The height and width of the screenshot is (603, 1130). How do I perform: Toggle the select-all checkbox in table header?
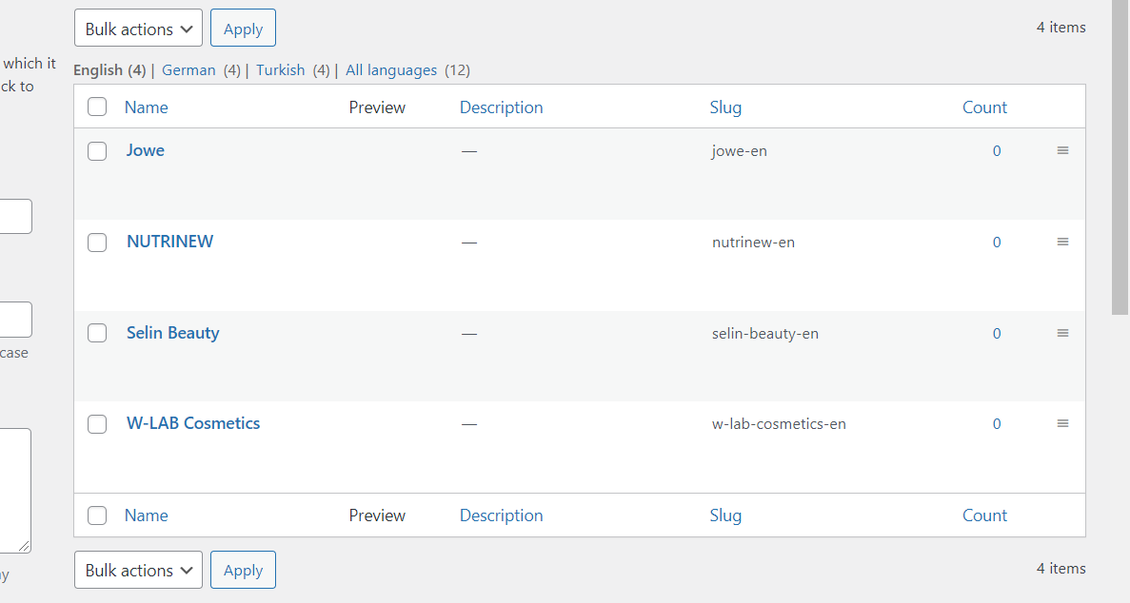[97, 107]
